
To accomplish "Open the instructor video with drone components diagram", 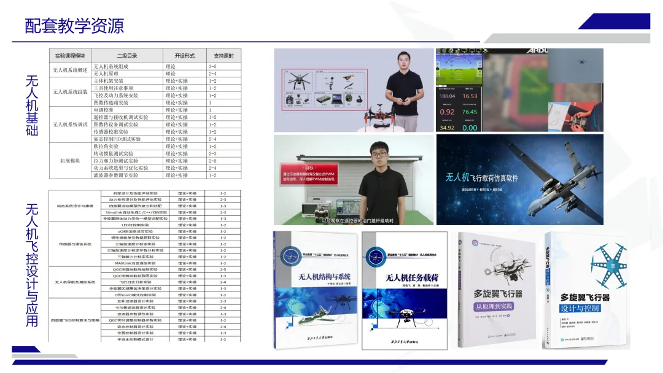I will [354, 90].
